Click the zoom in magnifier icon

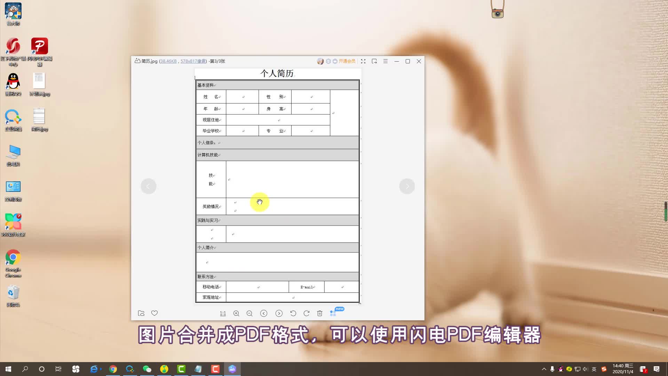236,313
